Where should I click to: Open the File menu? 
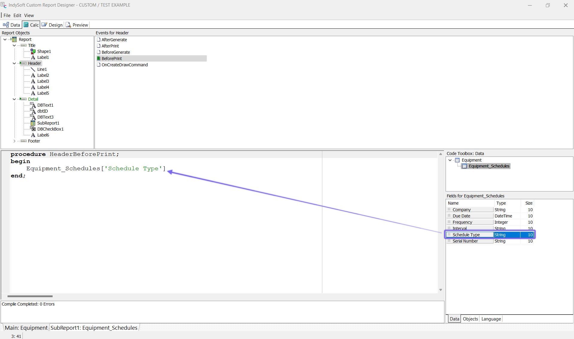pyautogui.click(x=7, y=16)
